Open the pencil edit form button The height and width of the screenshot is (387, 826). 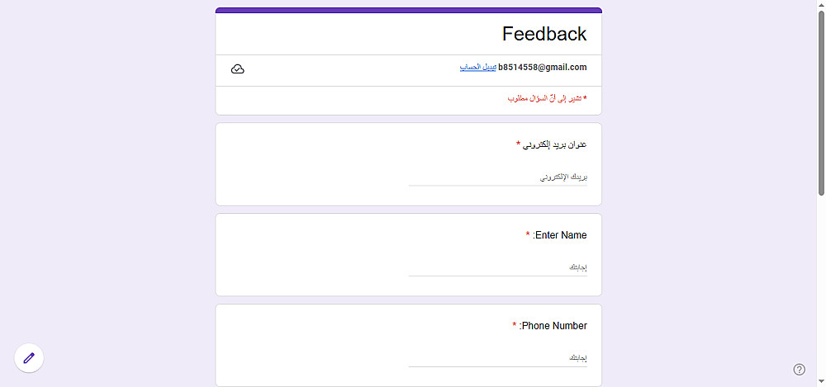pos(29,357)
